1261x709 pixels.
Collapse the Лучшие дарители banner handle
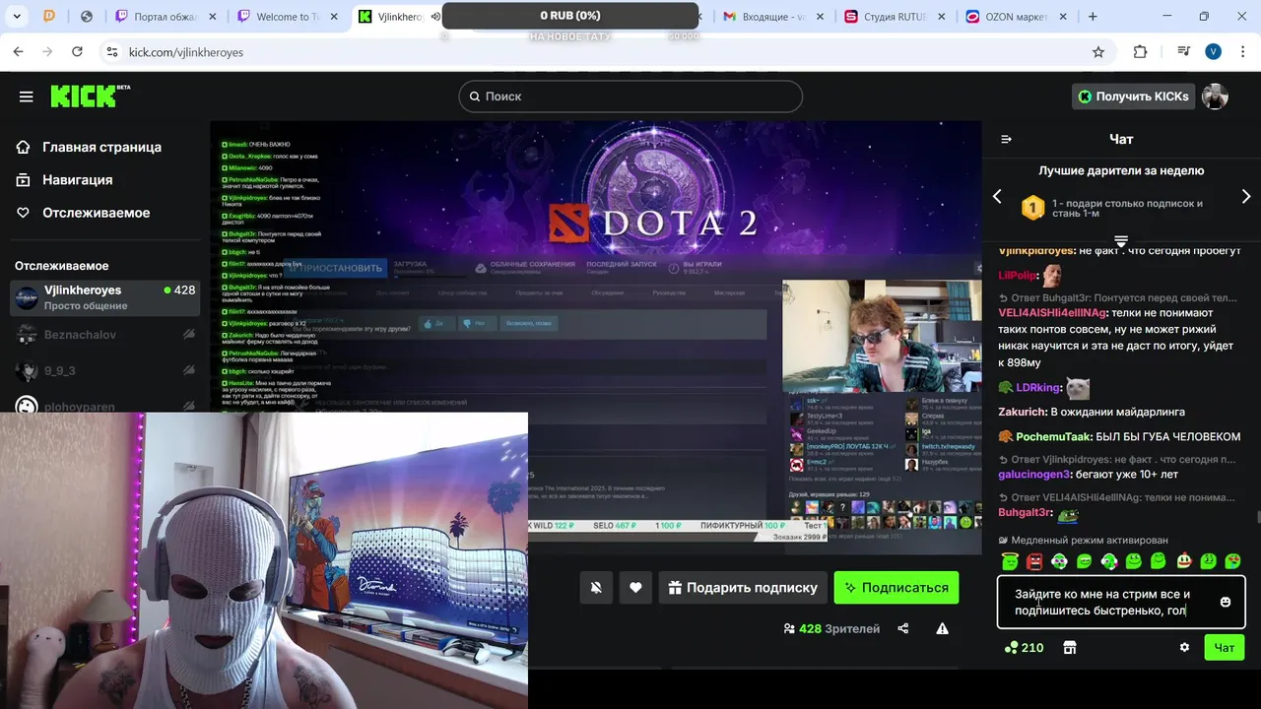1121,241
